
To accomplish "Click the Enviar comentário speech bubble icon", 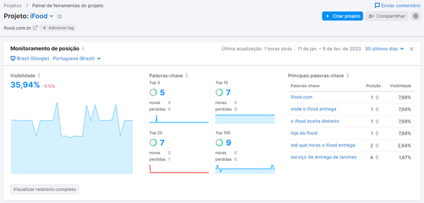I will pos(377,6).
